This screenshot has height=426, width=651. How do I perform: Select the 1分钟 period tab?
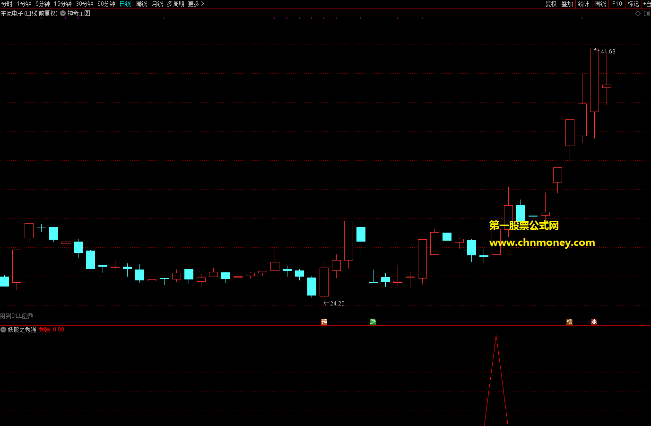[x=24, y=4]
